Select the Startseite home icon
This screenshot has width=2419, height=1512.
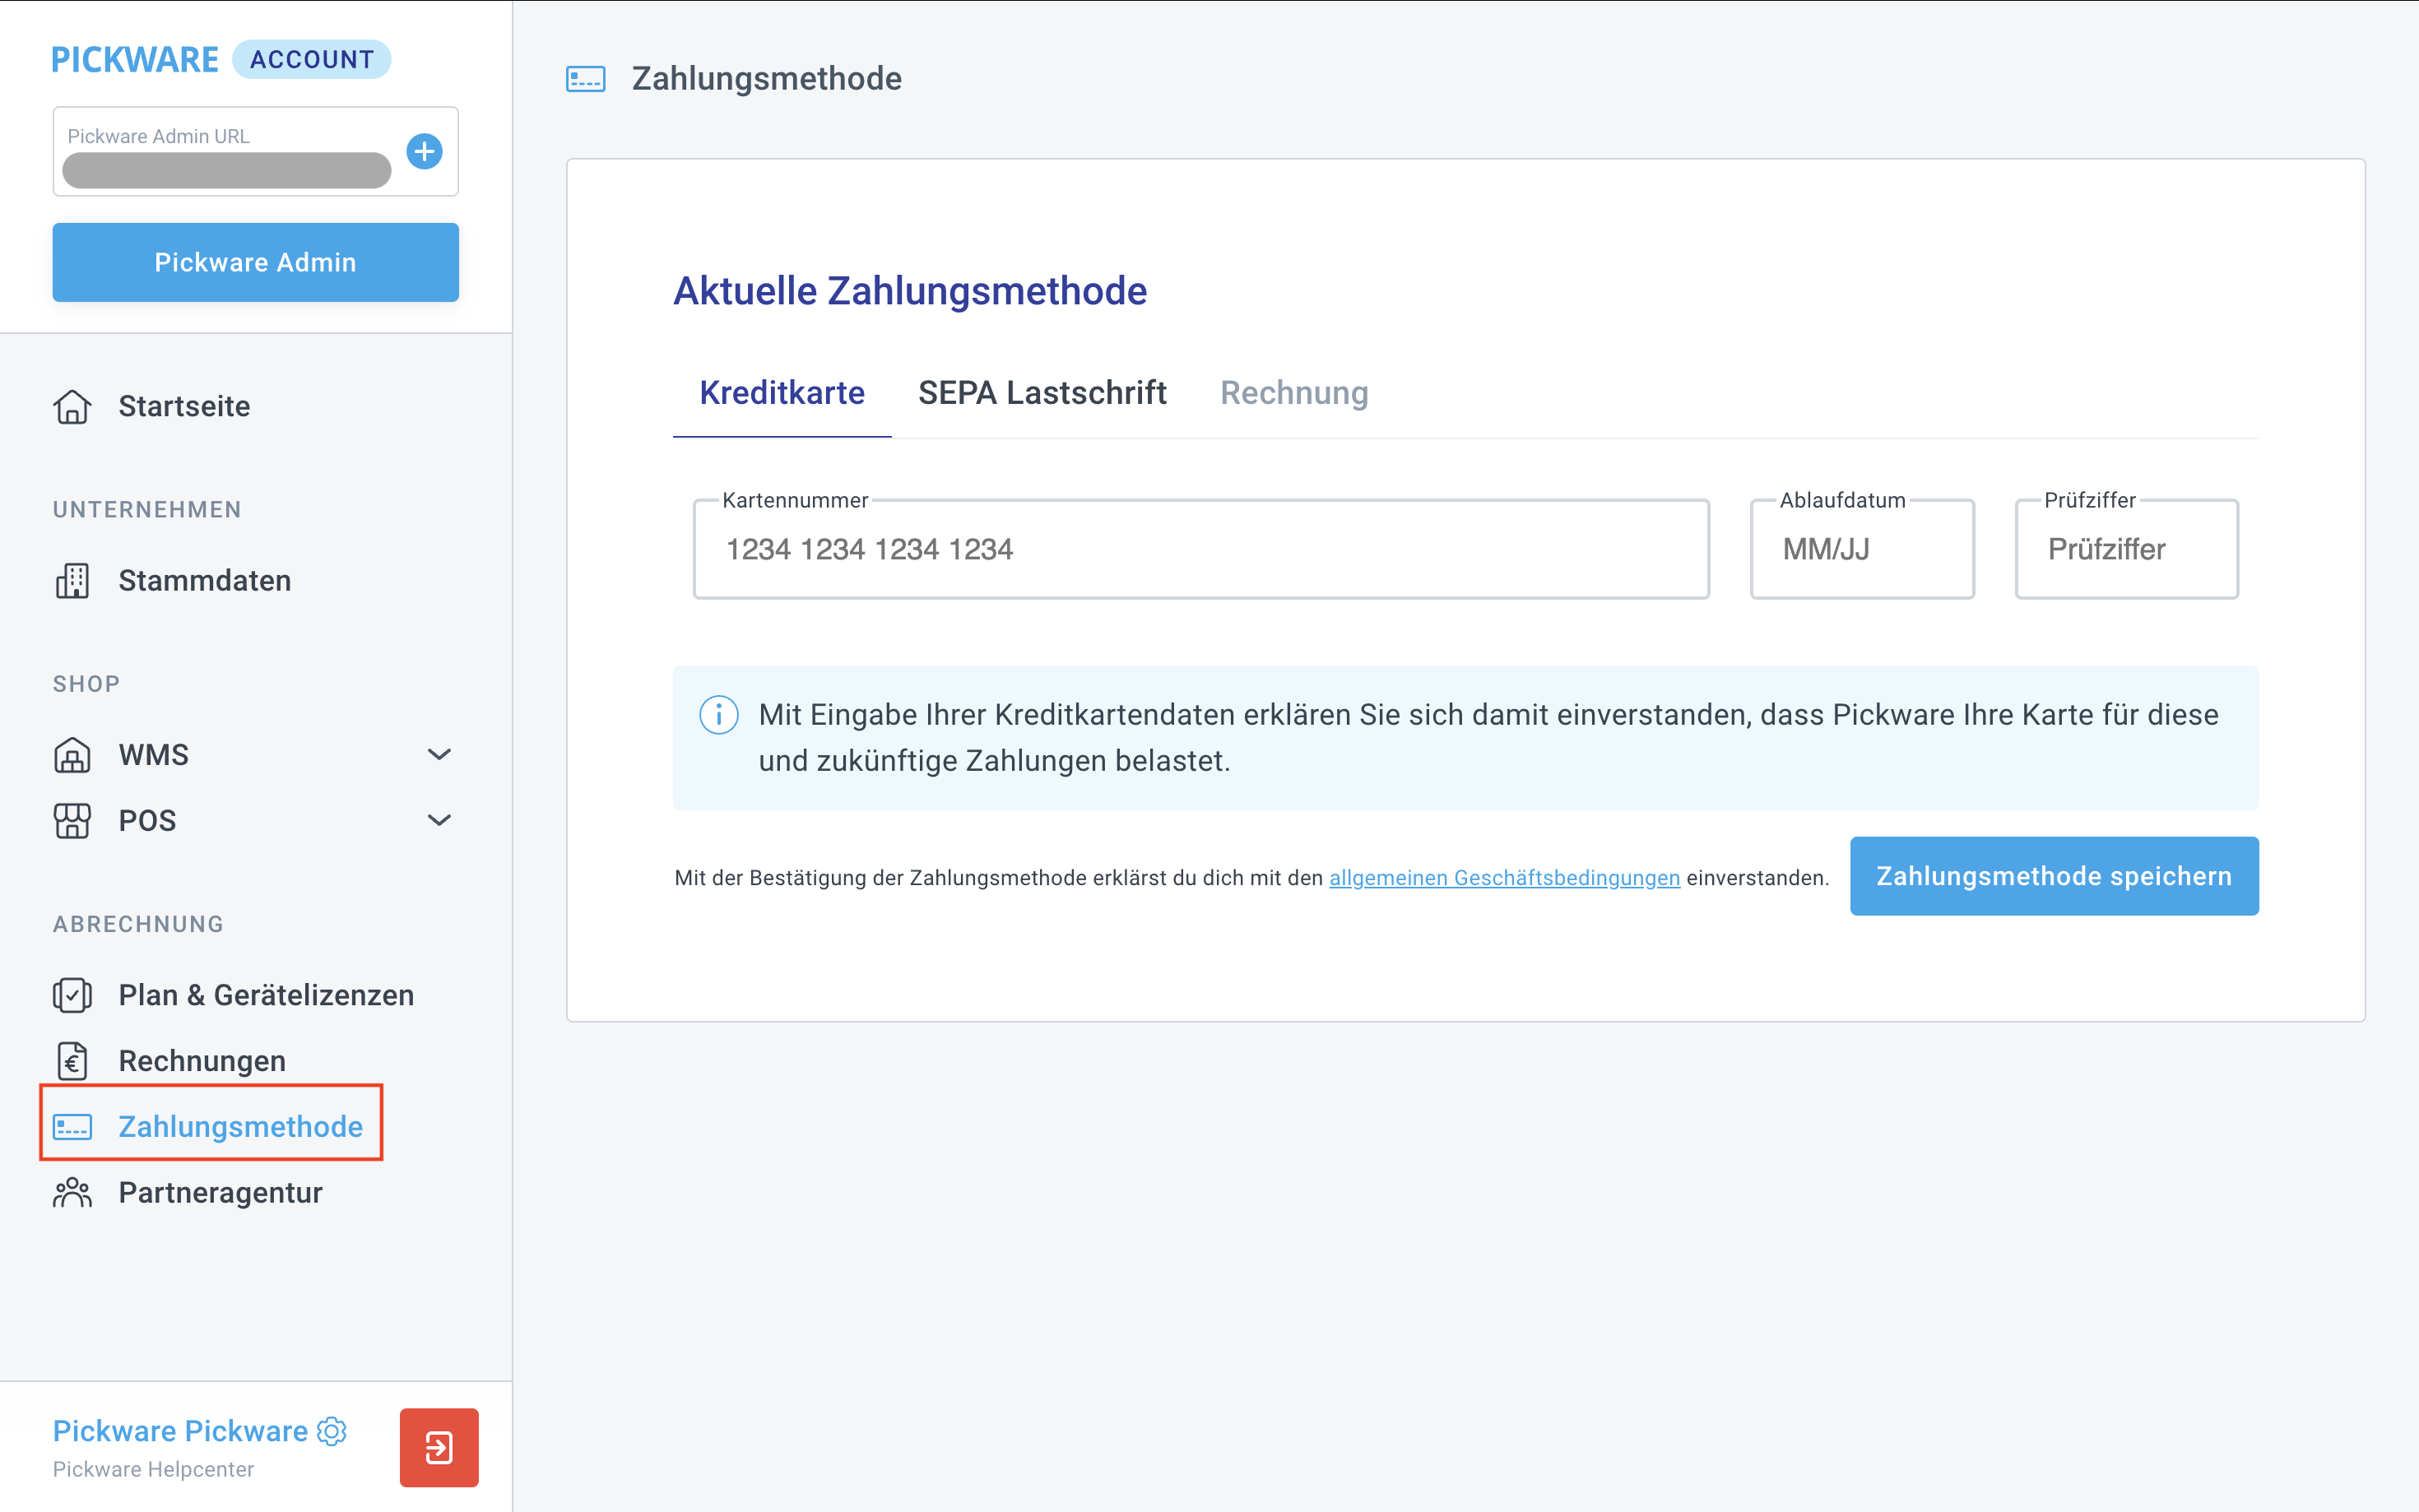tap(72, 406)
